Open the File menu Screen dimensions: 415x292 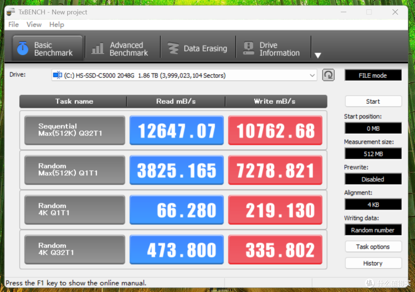point(13,25)
